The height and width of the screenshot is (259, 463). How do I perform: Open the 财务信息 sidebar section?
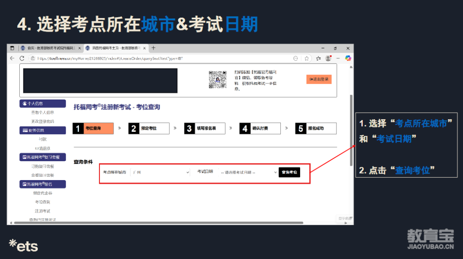click(x=42, y=130)
